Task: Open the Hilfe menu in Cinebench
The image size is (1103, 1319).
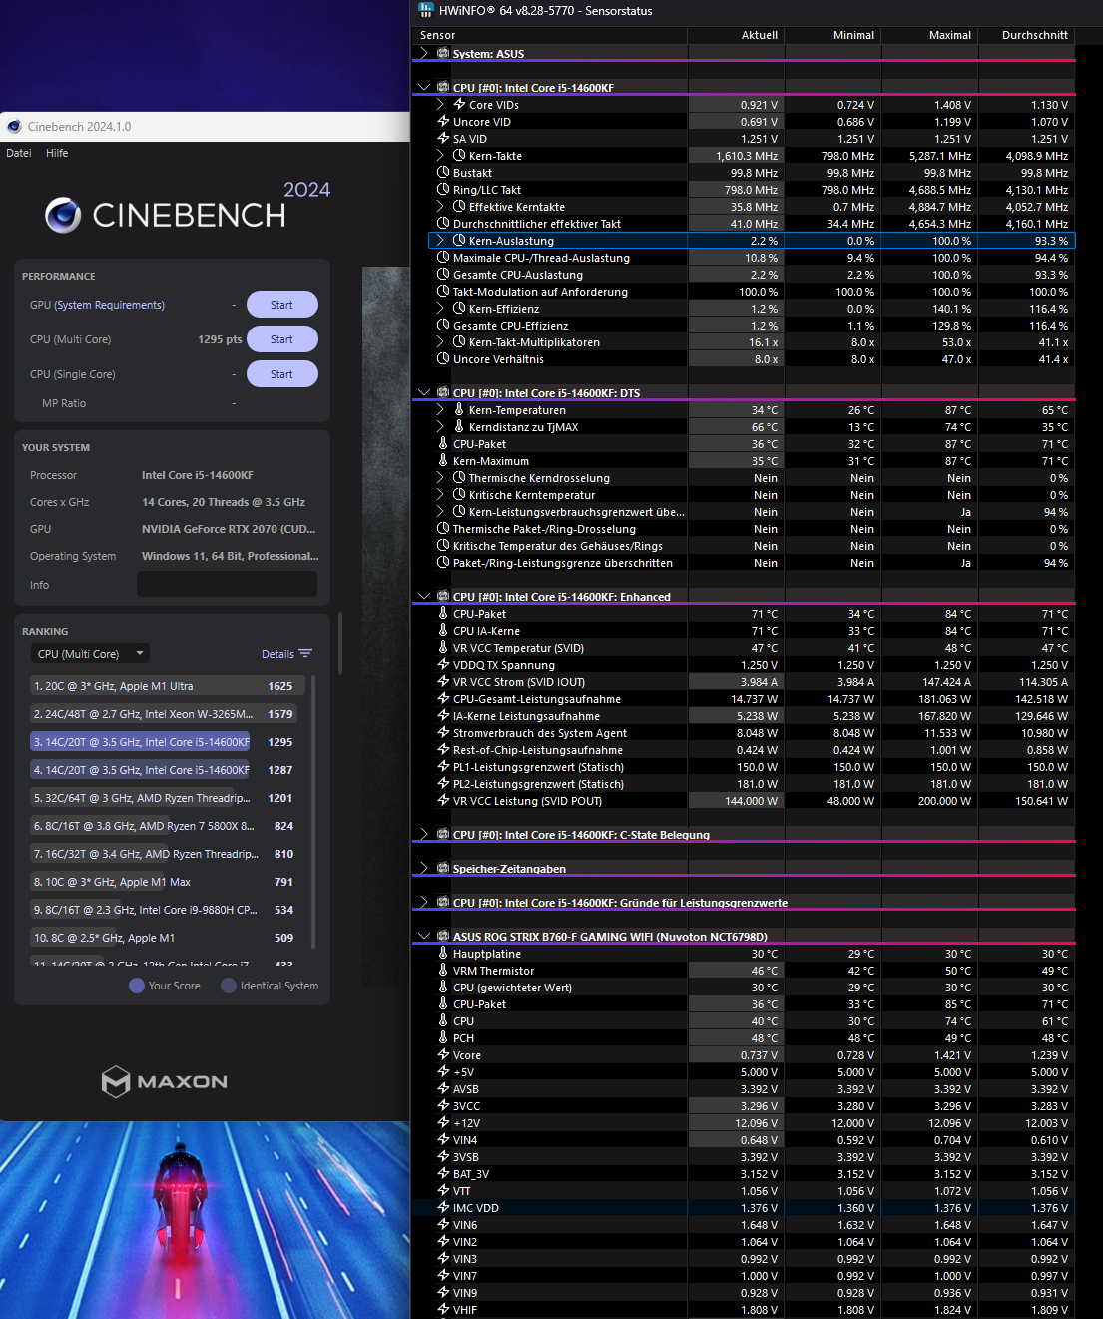Action: tap(57, 153)
